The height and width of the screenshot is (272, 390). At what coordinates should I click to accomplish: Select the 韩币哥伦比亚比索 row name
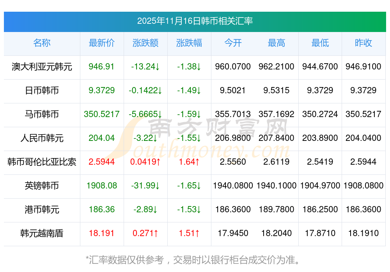[x=42, y=162]
